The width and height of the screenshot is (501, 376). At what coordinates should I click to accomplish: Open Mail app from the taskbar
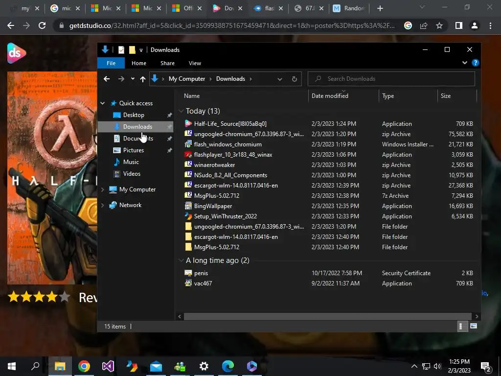[156, 366]
